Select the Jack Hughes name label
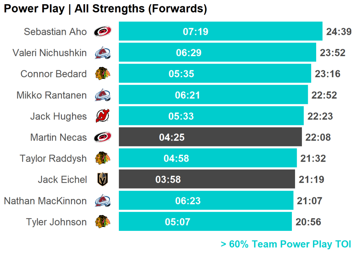The height and width of the screenshot is (253, 355). pyautogui.click(x=58, y=116)
